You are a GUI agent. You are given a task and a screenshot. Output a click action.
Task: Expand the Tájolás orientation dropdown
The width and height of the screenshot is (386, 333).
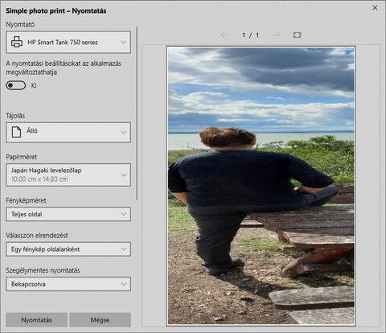(68, 133)
